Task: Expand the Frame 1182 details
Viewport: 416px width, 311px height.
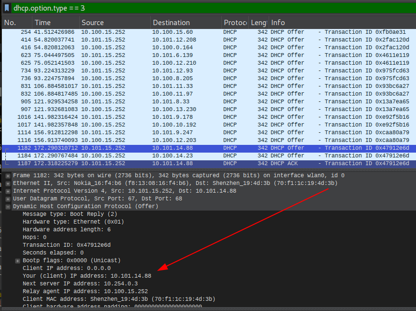Action: tap(8, 176)
